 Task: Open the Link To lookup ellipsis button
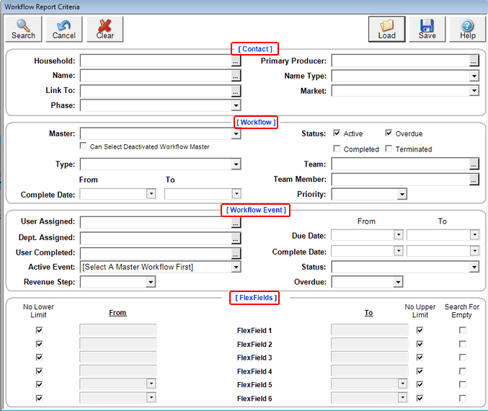coord(236,91)
